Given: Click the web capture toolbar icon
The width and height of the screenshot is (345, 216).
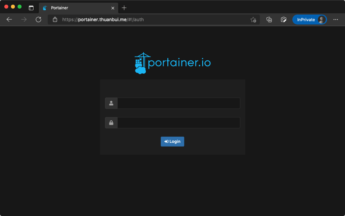Looking at the screenshot, I should click(283, 19).
